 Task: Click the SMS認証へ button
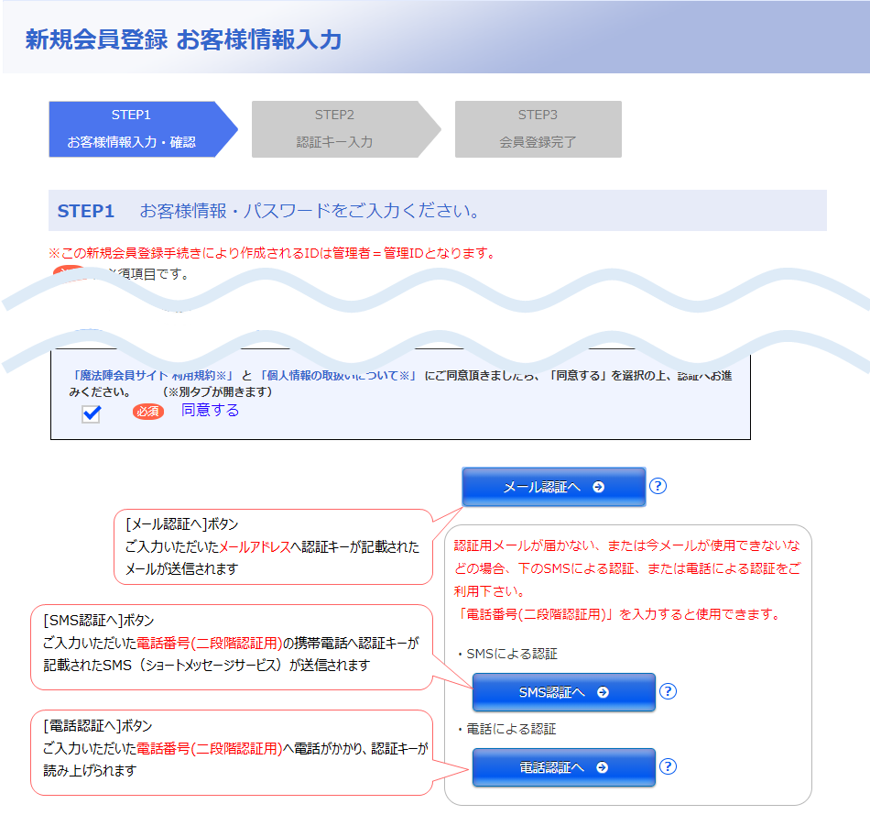563,692
